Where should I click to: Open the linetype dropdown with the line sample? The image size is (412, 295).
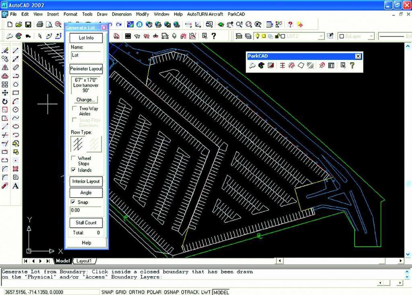395,36
